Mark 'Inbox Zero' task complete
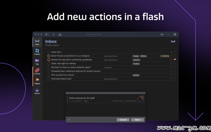The height and width of the screenshot is (132, 211). 49,52
